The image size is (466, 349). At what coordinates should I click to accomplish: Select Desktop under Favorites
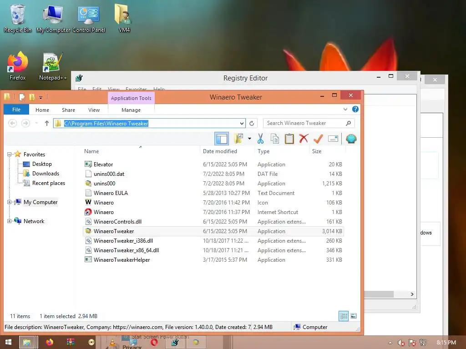click(x=42, y=164)
